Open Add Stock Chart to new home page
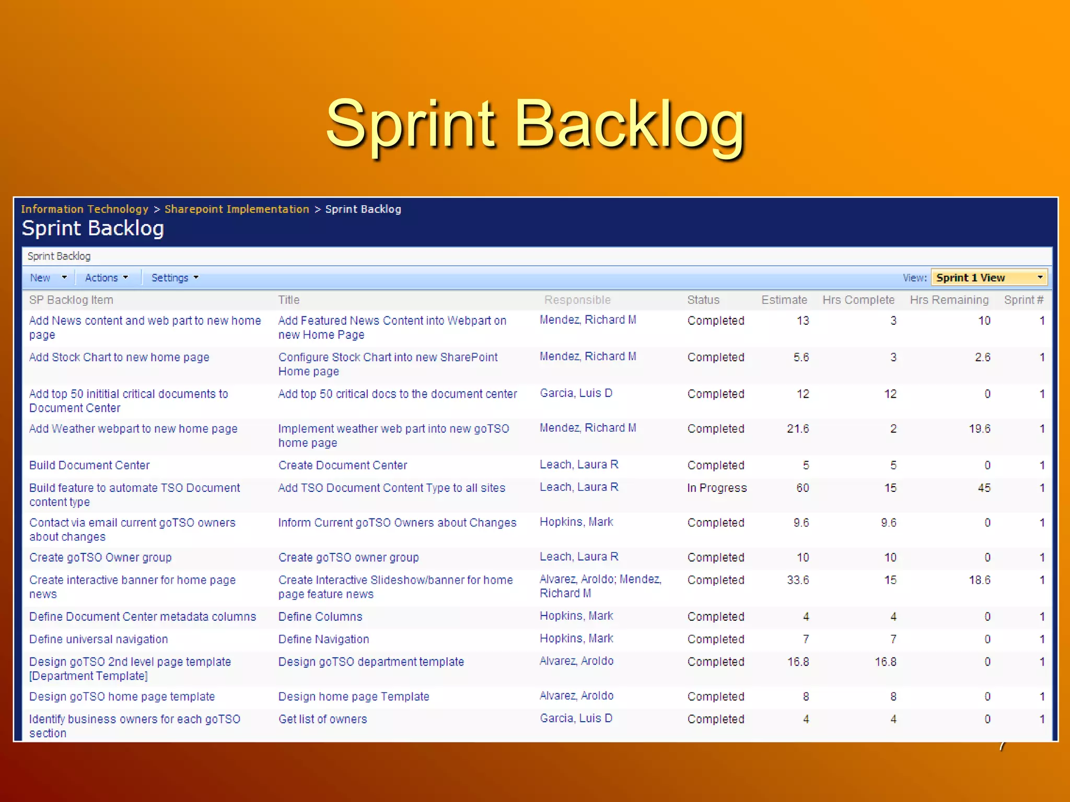 [119, 358]
